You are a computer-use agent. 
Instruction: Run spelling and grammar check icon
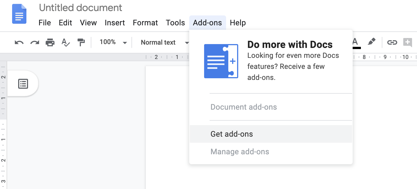click(66, 42)
